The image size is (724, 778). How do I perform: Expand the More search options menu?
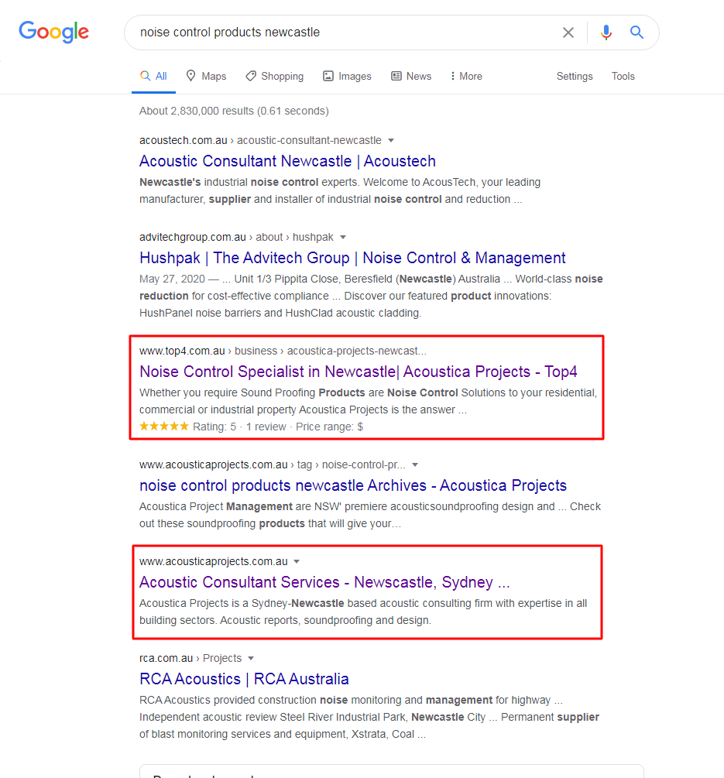pos(465,76)
